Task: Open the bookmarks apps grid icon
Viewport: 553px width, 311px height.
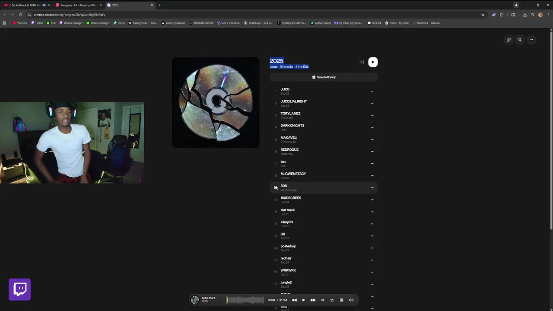Action: click(x=4, y=23)
